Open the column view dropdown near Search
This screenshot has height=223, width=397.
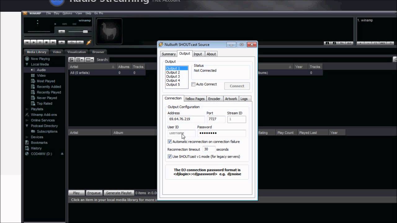coord(90,59)
